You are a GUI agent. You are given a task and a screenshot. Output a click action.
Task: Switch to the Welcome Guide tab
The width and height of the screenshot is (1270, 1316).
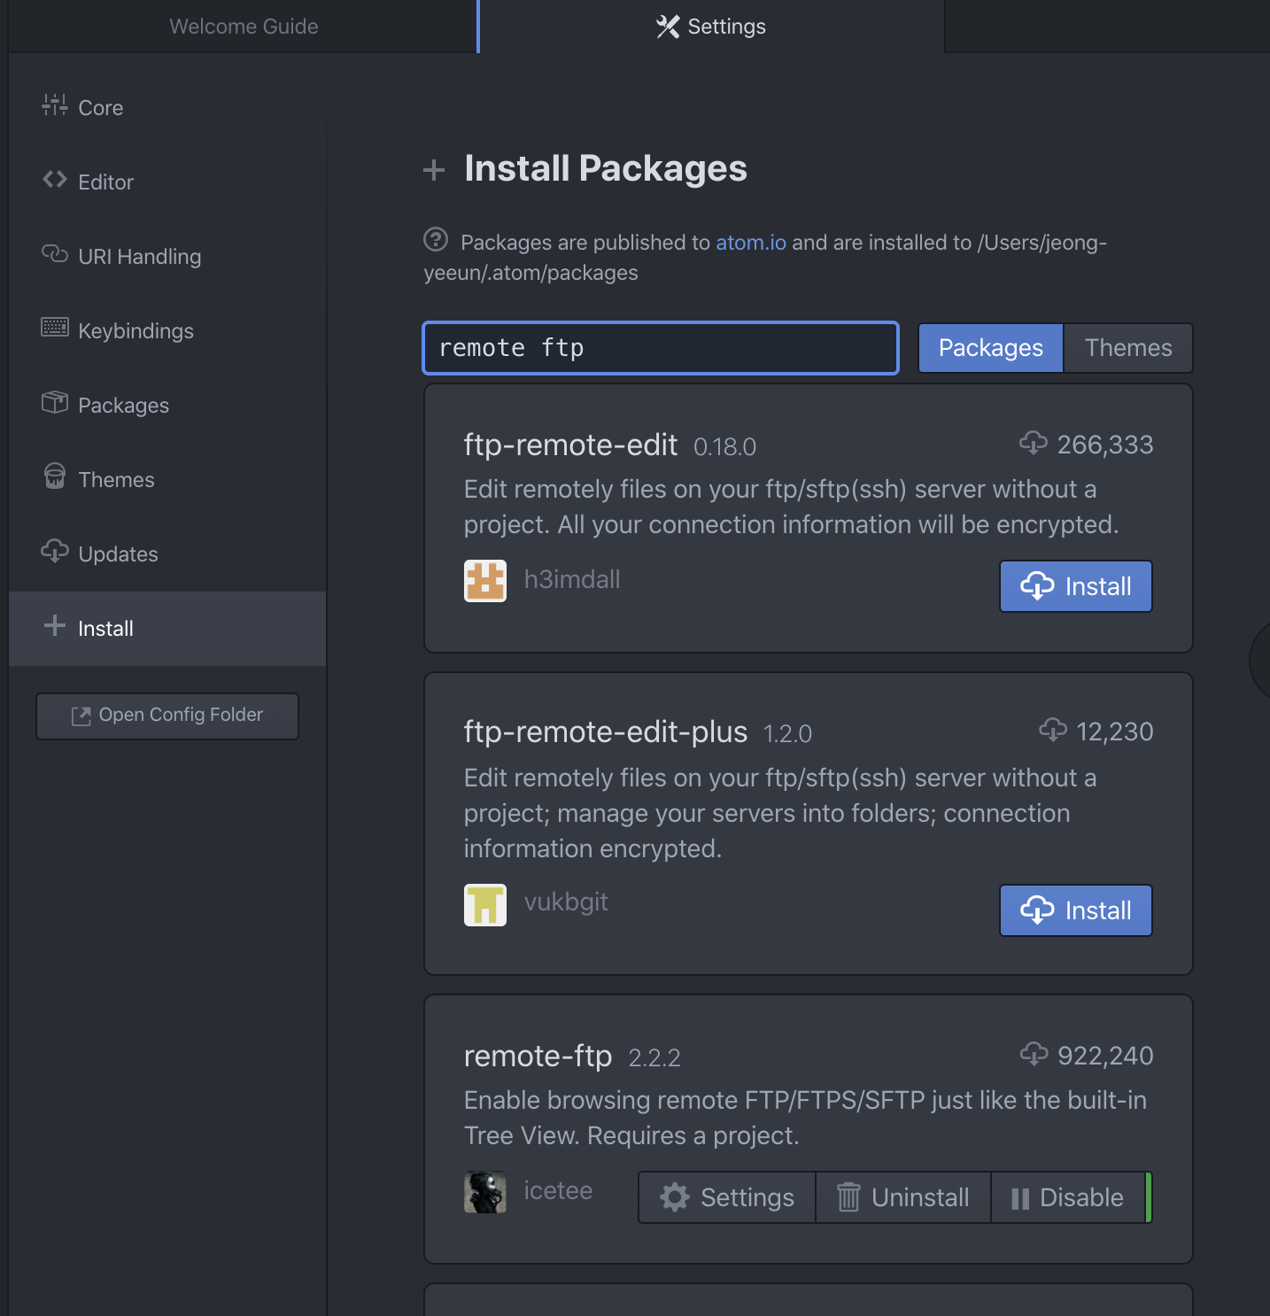(x=244, y=27)
